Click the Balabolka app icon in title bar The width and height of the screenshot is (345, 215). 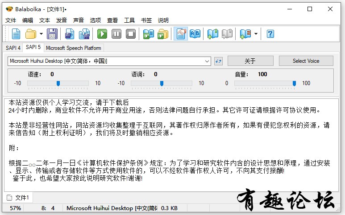point(9,9)
